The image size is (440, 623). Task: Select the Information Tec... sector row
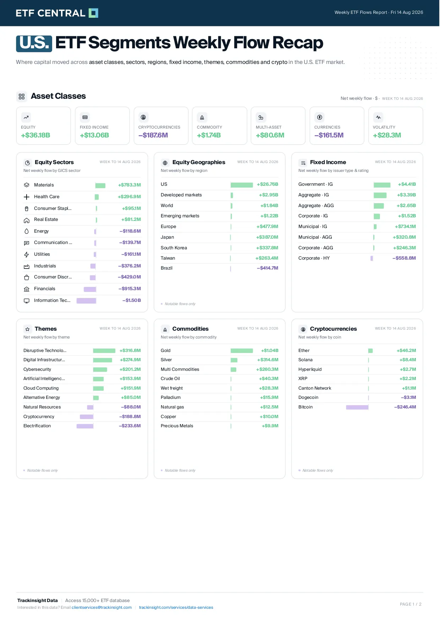coord(82,300)
